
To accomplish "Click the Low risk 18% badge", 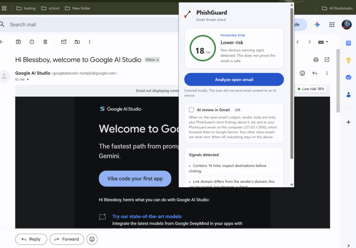I will 311,89.
